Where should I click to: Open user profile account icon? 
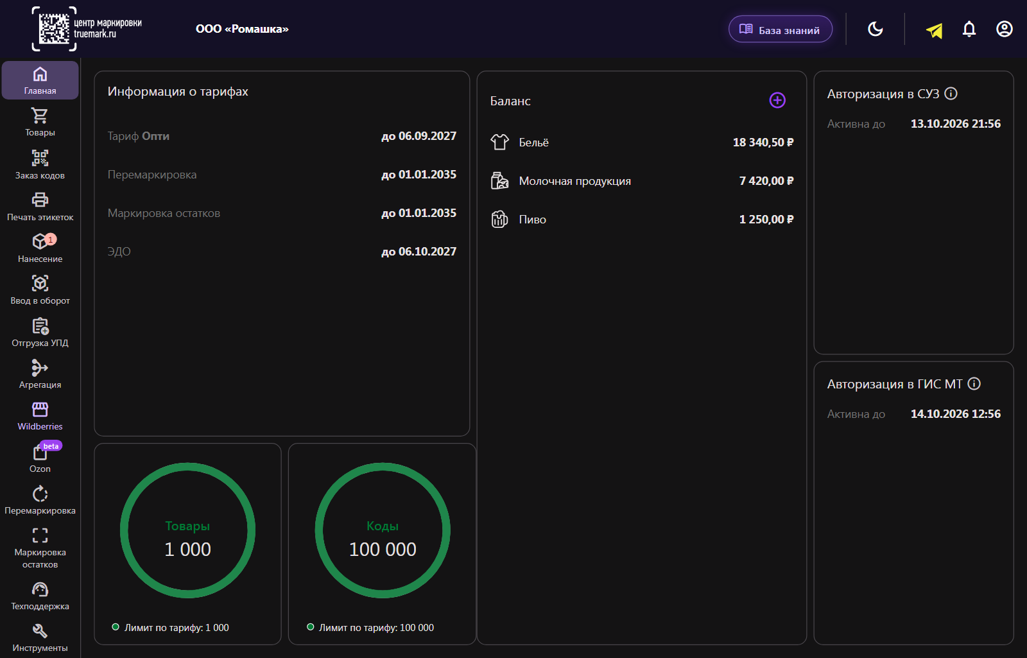point(1005,29)
